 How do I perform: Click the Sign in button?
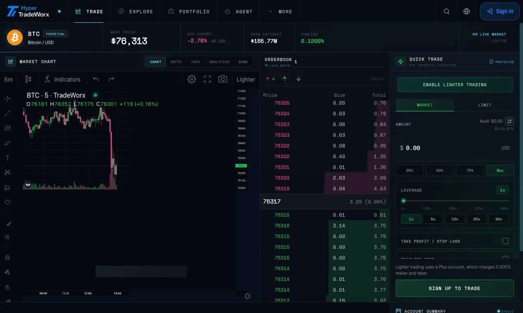pyautogui.click(x=500, y=12)
